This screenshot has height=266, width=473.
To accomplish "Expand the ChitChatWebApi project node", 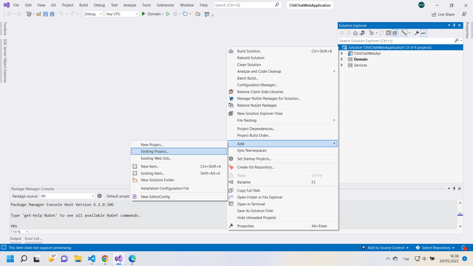I will (x=342, y=53).
